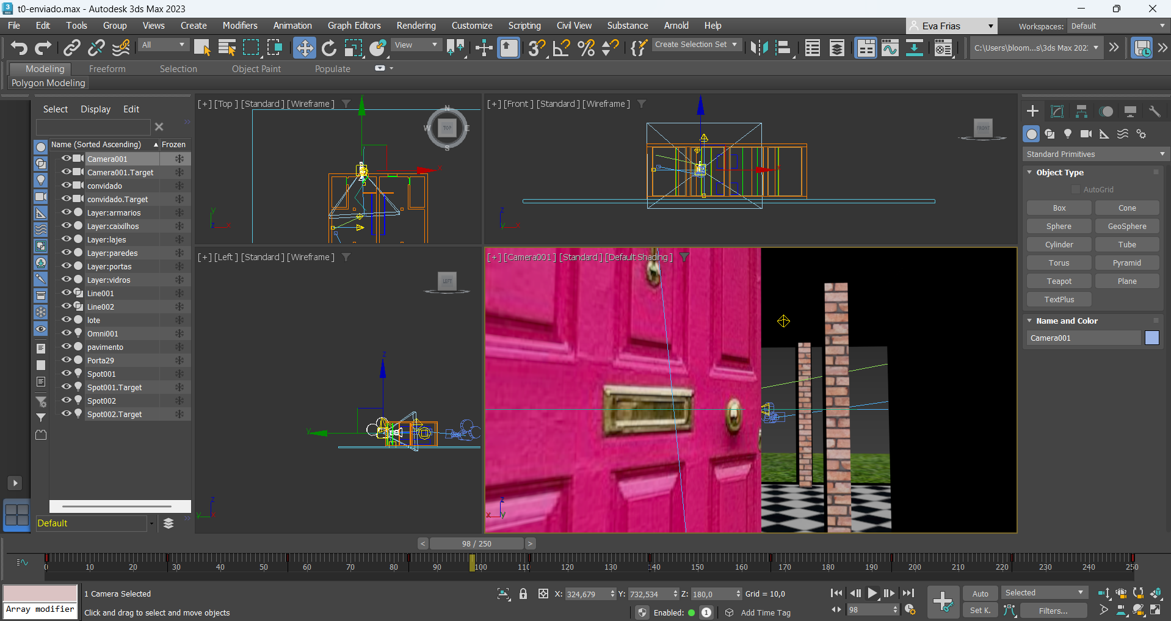The width and height of the screenshot is (1171, 621).
Task: Switch to the Freeform ribbon tab
Action: (107, 69)
